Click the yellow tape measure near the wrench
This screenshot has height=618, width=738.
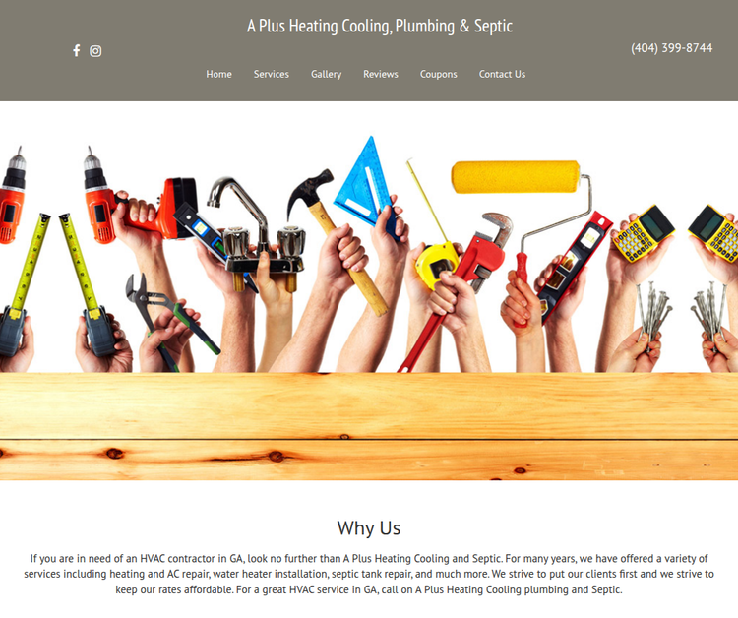(x=435, y=264)
